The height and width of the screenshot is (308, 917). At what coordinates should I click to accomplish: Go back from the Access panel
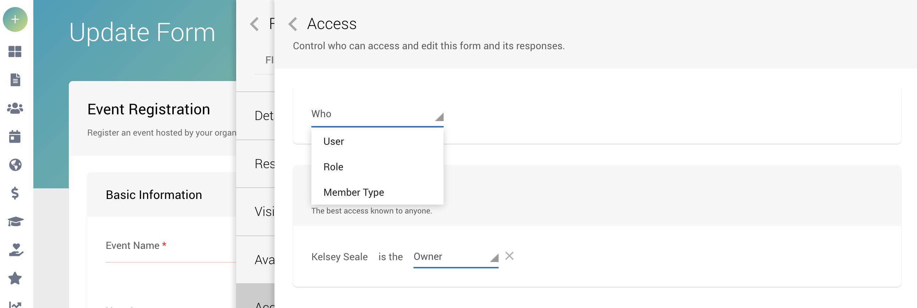[293, 24]
